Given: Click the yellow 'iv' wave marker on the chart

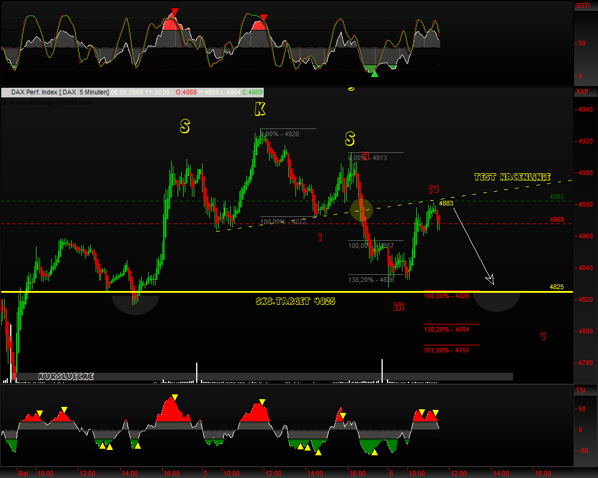Looking at the screenshot, I should [434, 189].
